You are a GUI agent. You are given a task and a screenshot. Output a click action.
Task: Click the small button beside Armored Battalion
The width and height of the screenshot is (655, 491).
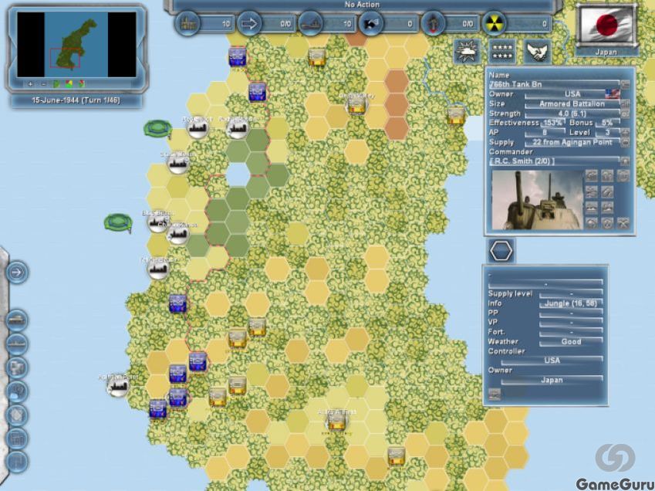click(625, 103)
